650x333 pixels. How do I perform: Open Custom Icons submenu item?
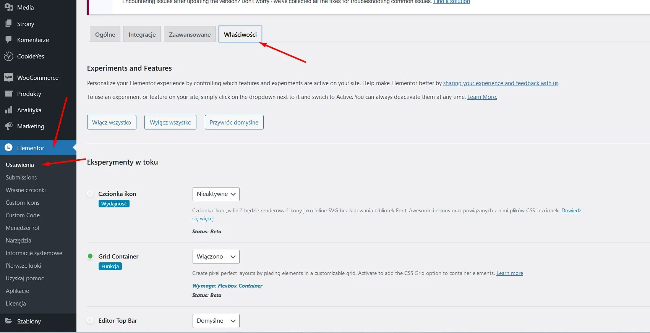pyautogui.click(x=23, y=202)
